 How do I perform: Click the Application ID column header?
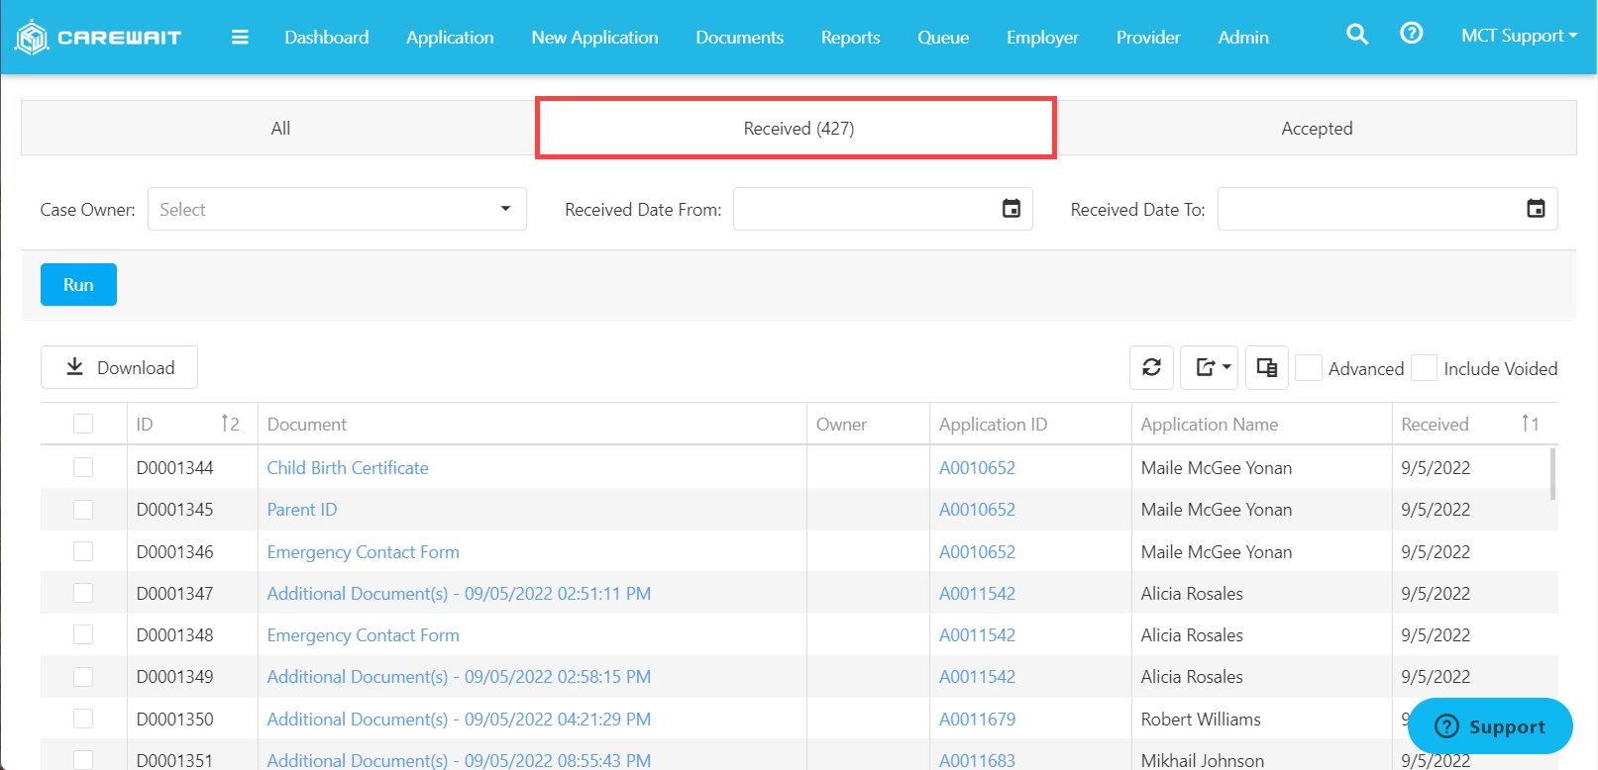pyautogui.click(x=1030, y=424)
